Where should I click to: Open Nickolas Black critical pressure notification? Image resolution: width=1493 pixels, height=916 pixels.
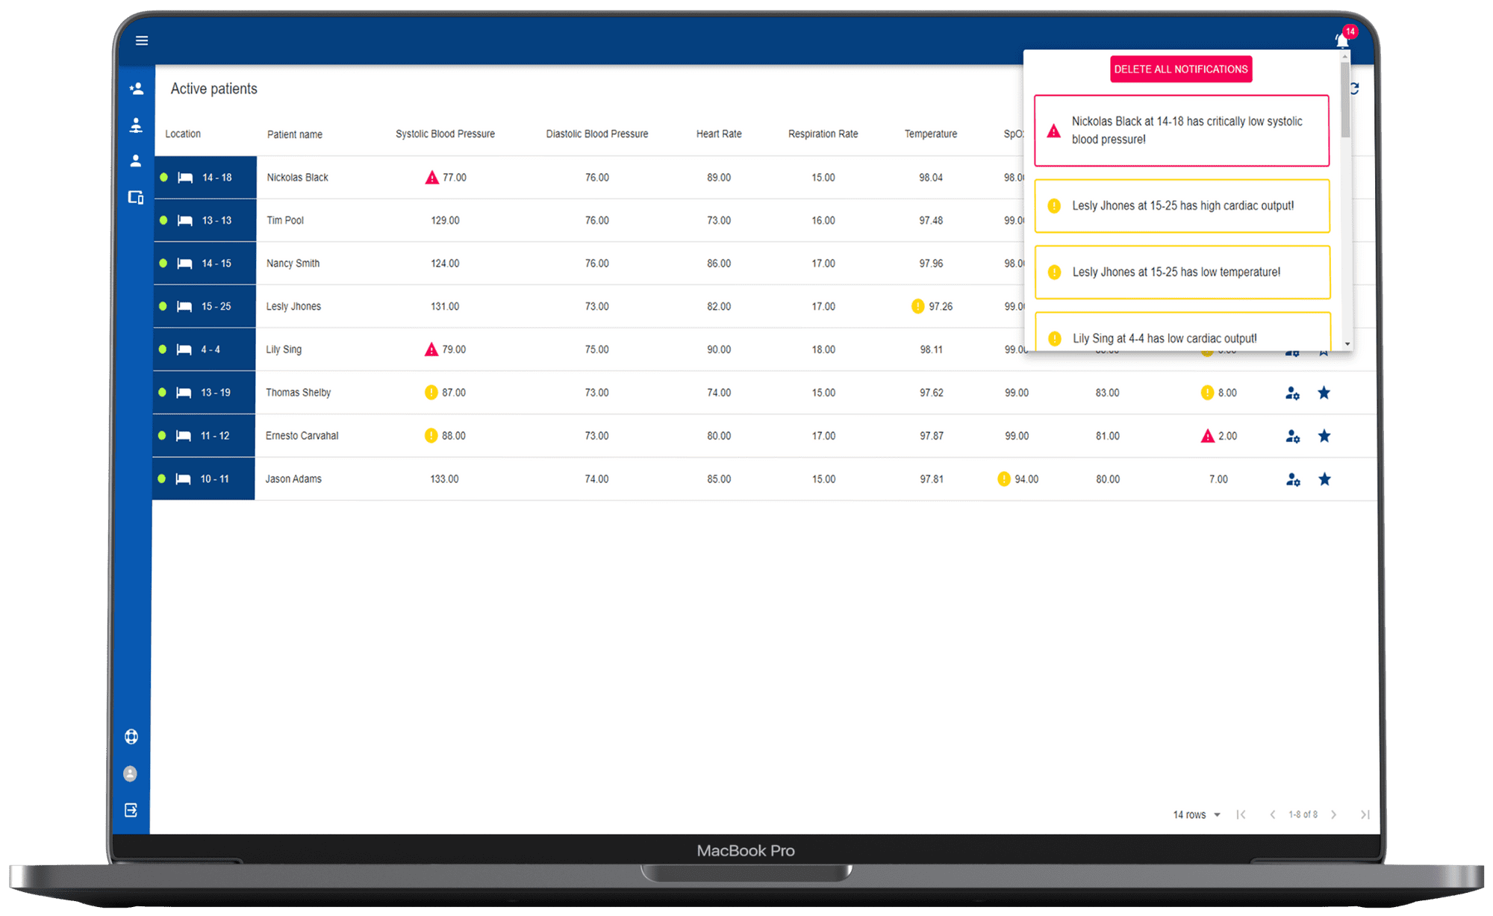1182,131
